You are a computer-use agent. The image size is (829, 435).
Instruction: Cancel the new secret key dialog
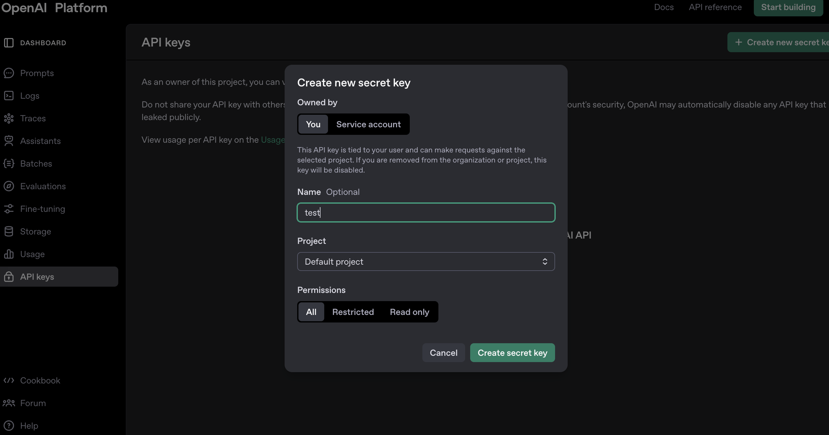point(443,353)
